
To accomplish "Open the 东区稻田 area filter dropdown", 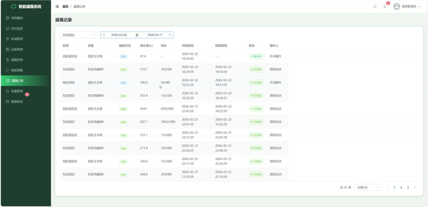I will [x=79, y=35].
